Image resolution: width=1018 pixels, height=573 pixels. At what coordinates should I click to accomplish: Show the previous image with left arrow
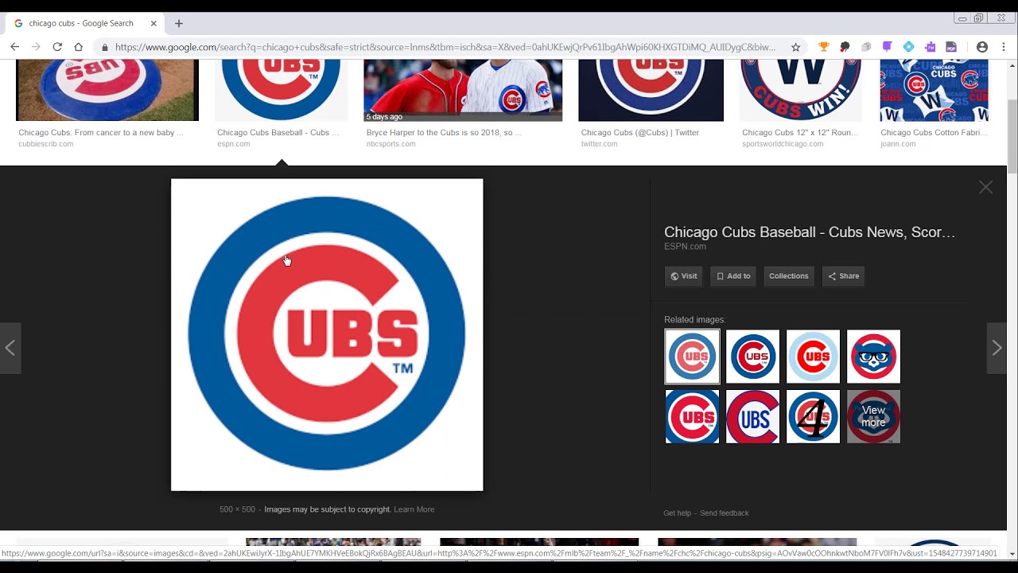click(x=10, y=348)
